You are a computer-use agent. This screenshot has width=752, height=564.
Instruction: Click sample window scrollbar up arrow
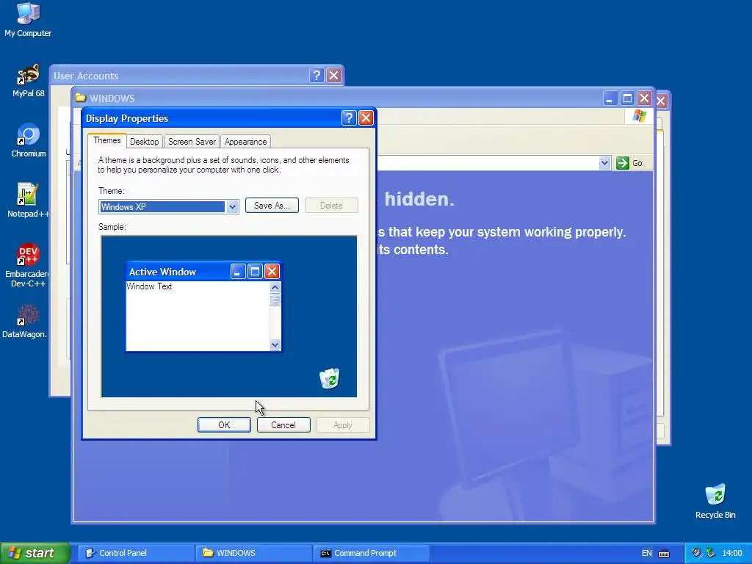(275, 287)
